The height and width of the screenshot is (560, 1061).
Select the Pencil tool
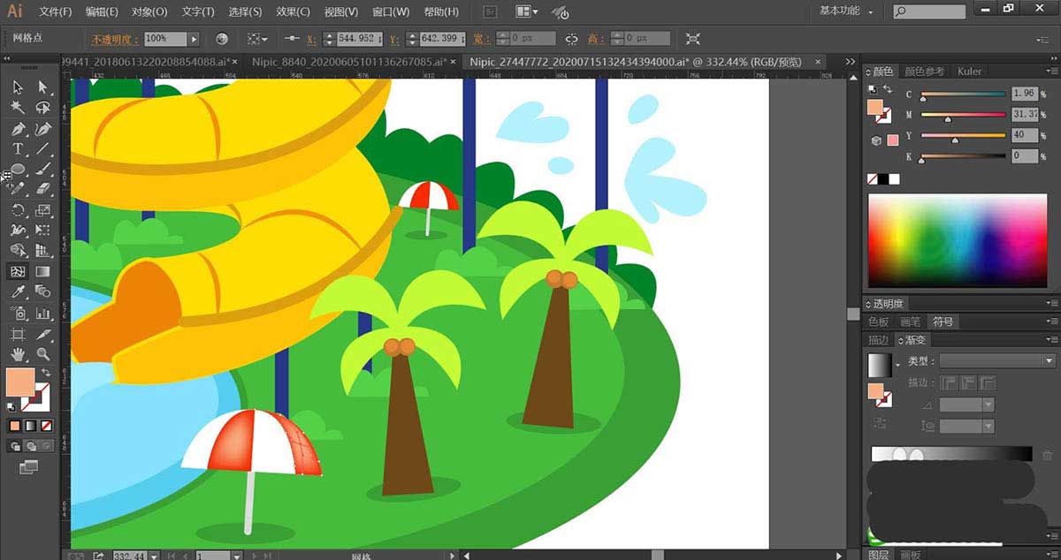[x=18, y=189]
